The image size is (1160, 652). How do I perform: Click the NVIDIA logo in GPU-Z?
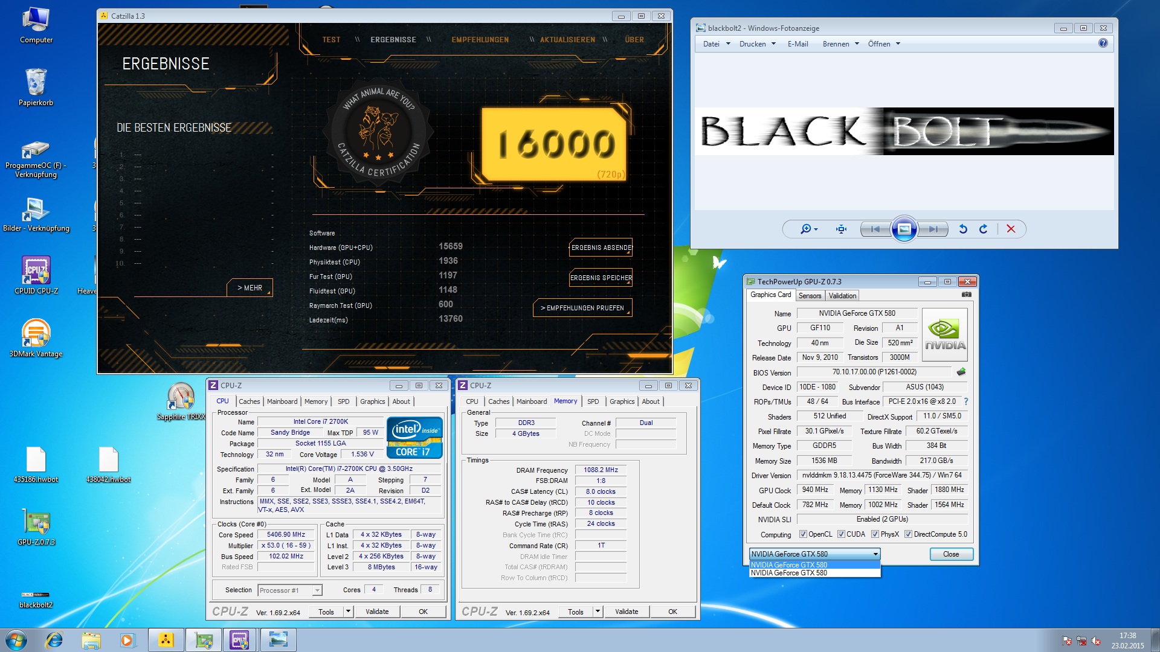[945, 335]
